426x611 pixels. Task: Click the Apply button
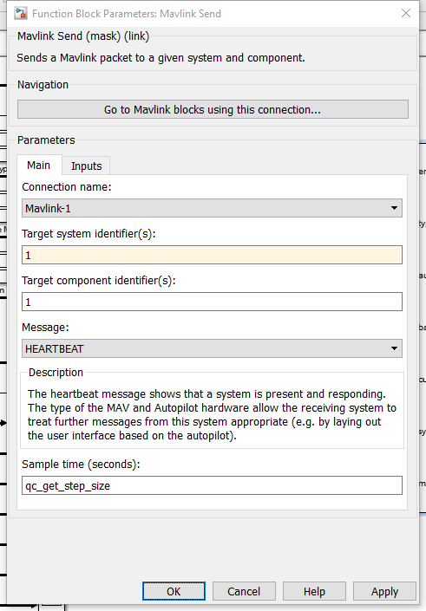384,592
